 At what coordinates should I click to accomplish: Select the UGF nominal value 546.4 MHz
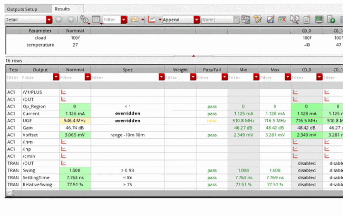point(75,121)
